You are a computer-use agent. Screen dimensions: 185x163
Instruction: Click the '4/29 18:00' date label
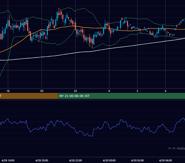(8, 160)
